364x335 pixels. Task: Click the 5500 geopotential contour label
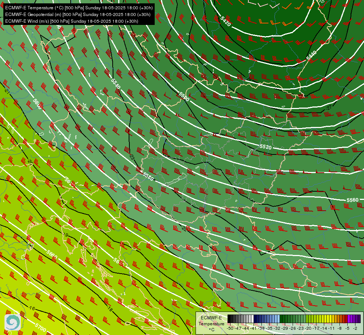184,96
